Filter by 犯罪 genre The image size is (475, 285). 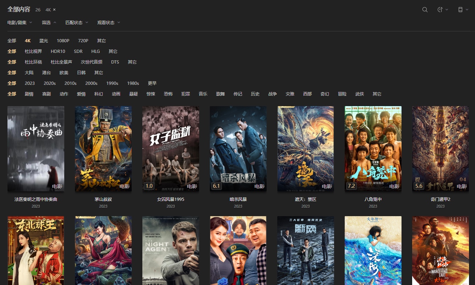(186, 94)
